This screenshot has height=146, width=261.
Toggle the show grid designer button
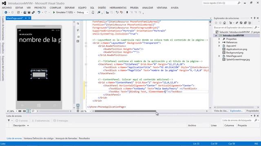(20, 111)
